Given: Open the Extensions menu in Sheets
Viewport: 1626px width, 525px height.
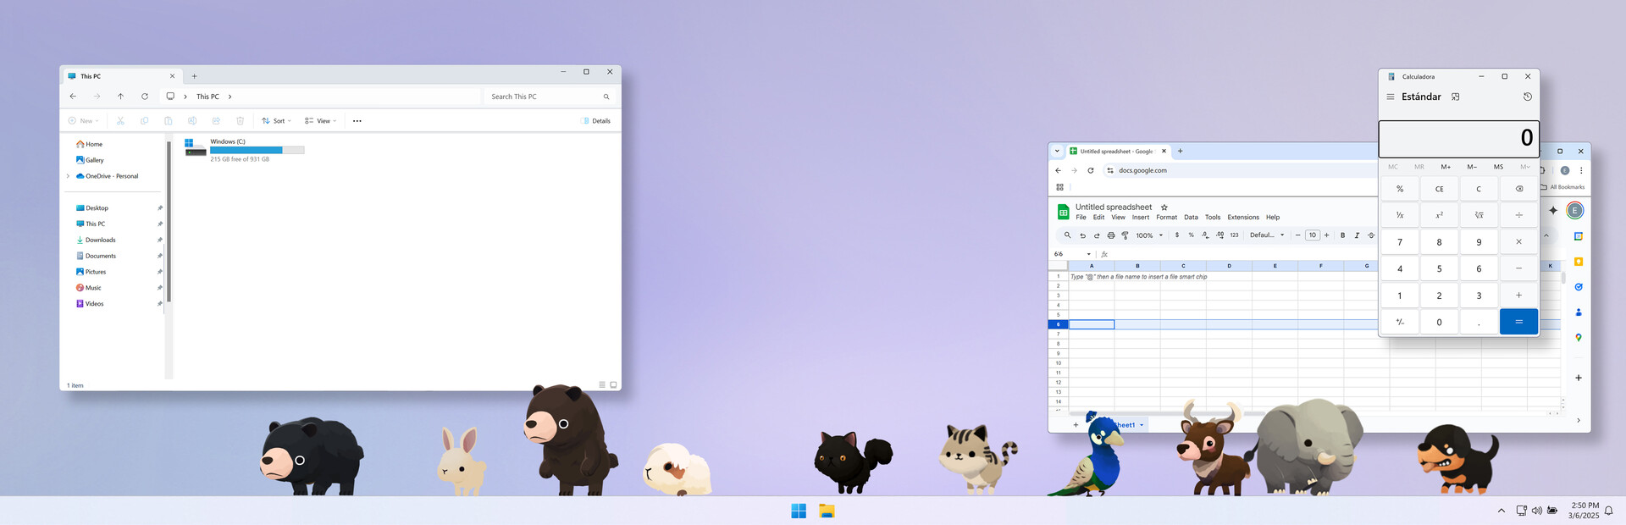Looking at the screenshot, I should (1243, 218).
